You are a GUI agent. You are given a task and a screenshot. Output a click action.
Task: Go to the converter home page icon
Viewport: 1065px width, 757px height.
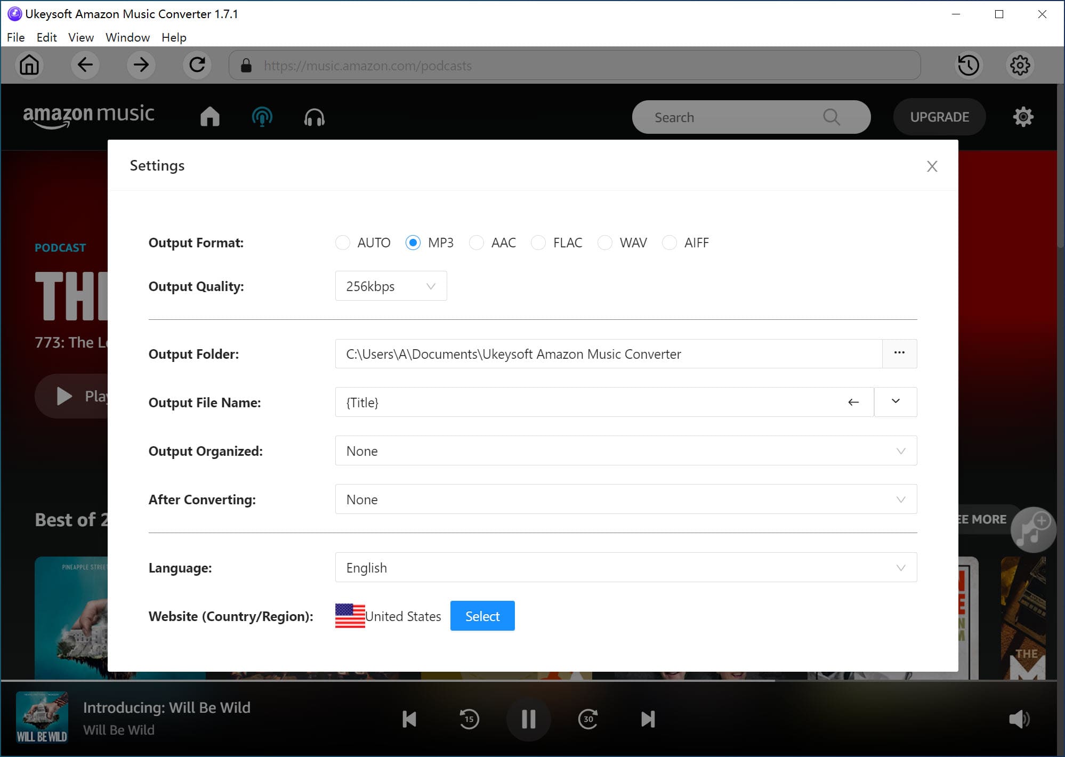[30, 65]
